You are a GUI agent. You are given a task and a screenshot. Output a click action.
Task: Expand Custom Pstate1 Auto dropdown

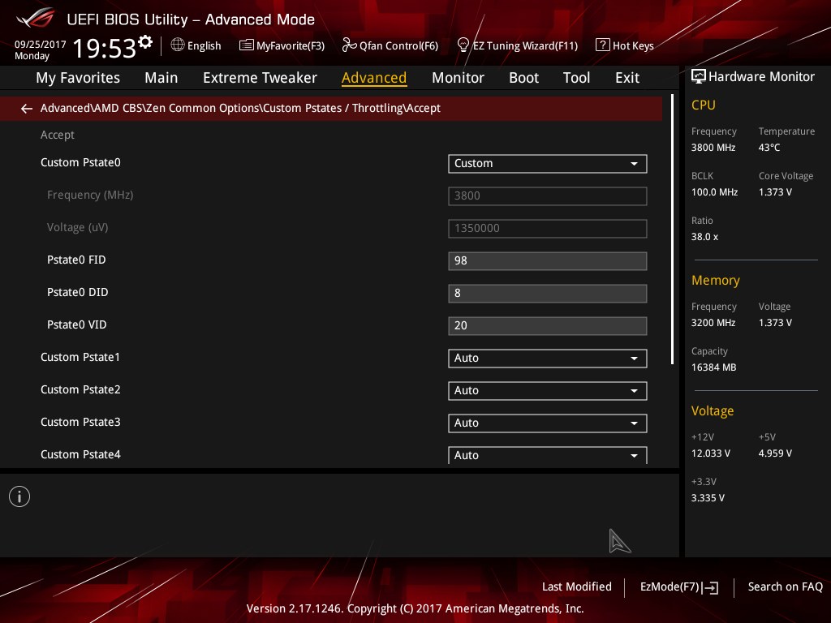[x=548, y=358]
